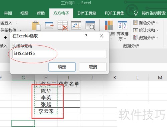This screenshot has width=167, height=127.
Task: Select column header L
Action: 137,78
